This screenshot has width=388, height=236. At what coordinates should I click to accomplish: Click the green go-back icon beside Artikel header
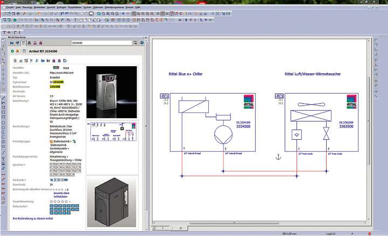(12, 51)
